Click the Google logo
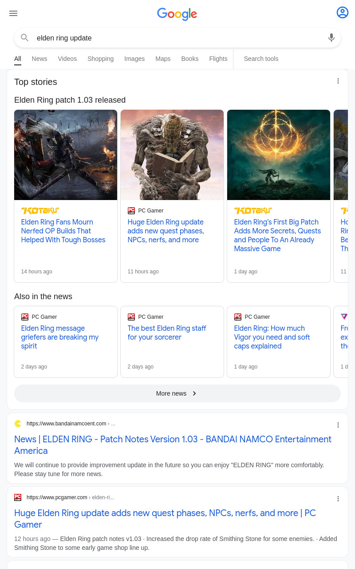355x569 pixels. point(177,14)
